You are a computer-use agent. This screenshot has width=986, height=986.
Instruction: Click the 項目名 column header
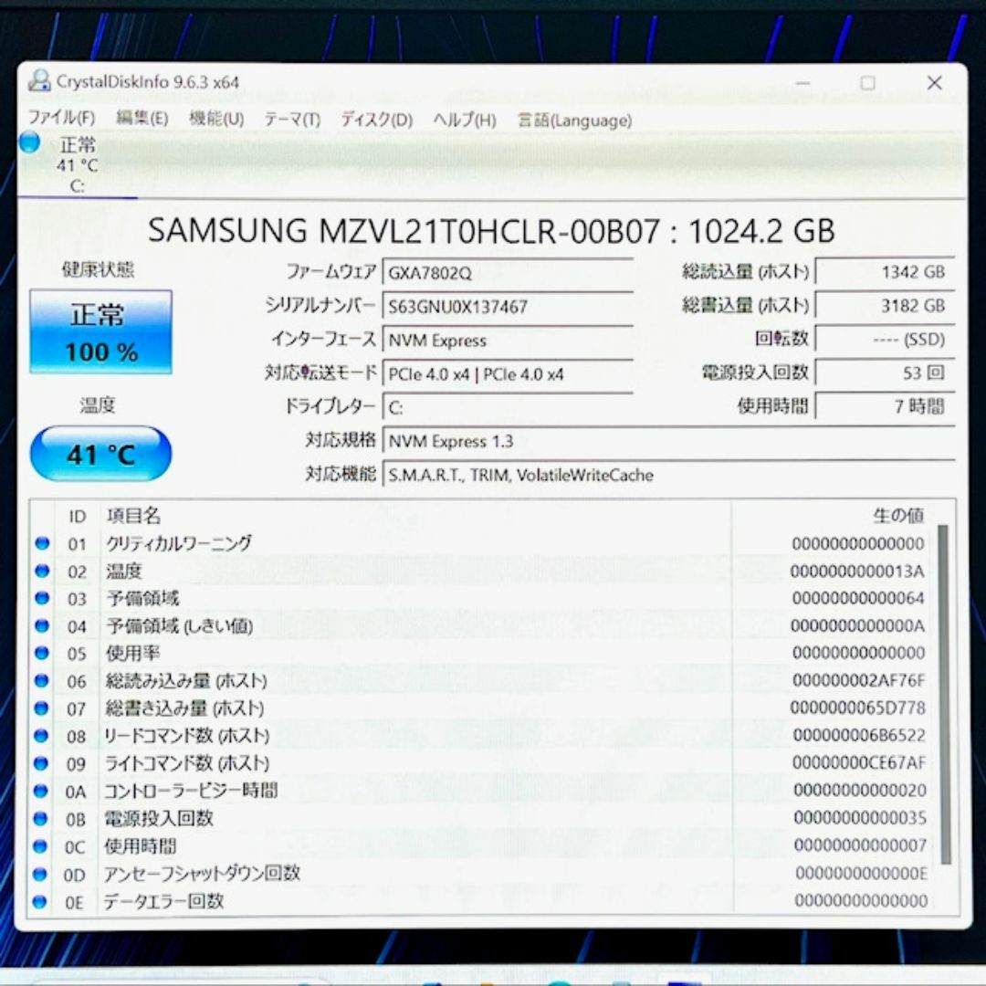click(415, 516)
